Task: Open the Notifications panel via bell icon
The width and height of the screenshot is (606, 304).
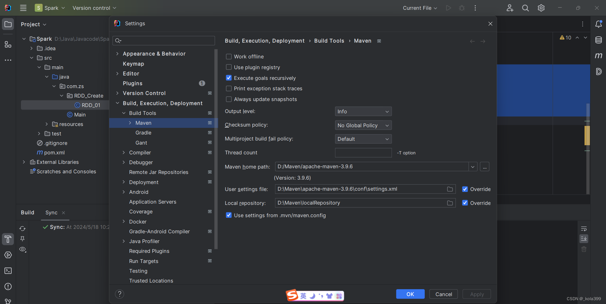Action: coord(599,24)
